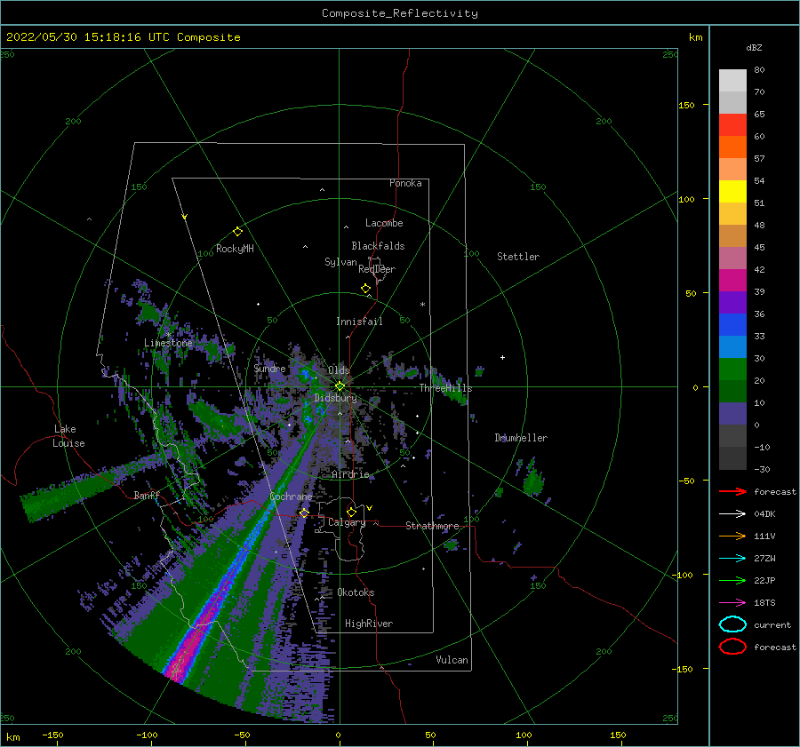Click the Olds label
Screen dimensions: 800x747
tap(339, 370)
